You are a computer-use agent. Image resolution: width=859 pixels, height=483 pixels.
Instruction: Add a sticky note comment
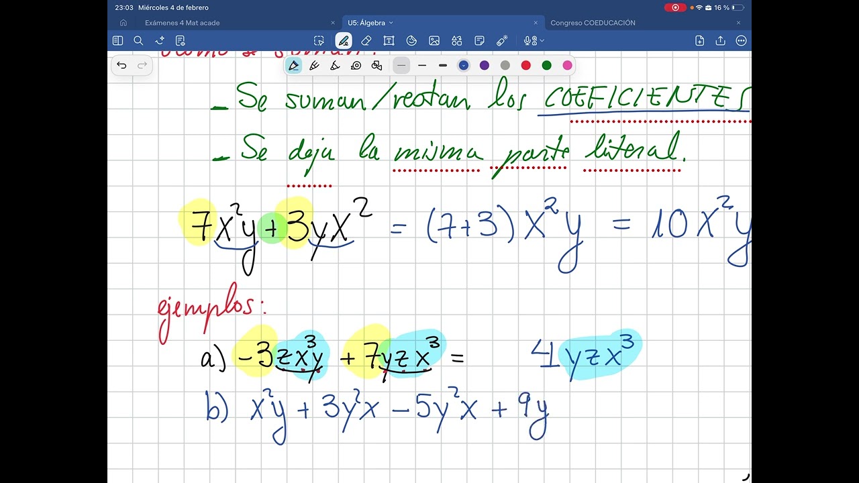point(479,41)
